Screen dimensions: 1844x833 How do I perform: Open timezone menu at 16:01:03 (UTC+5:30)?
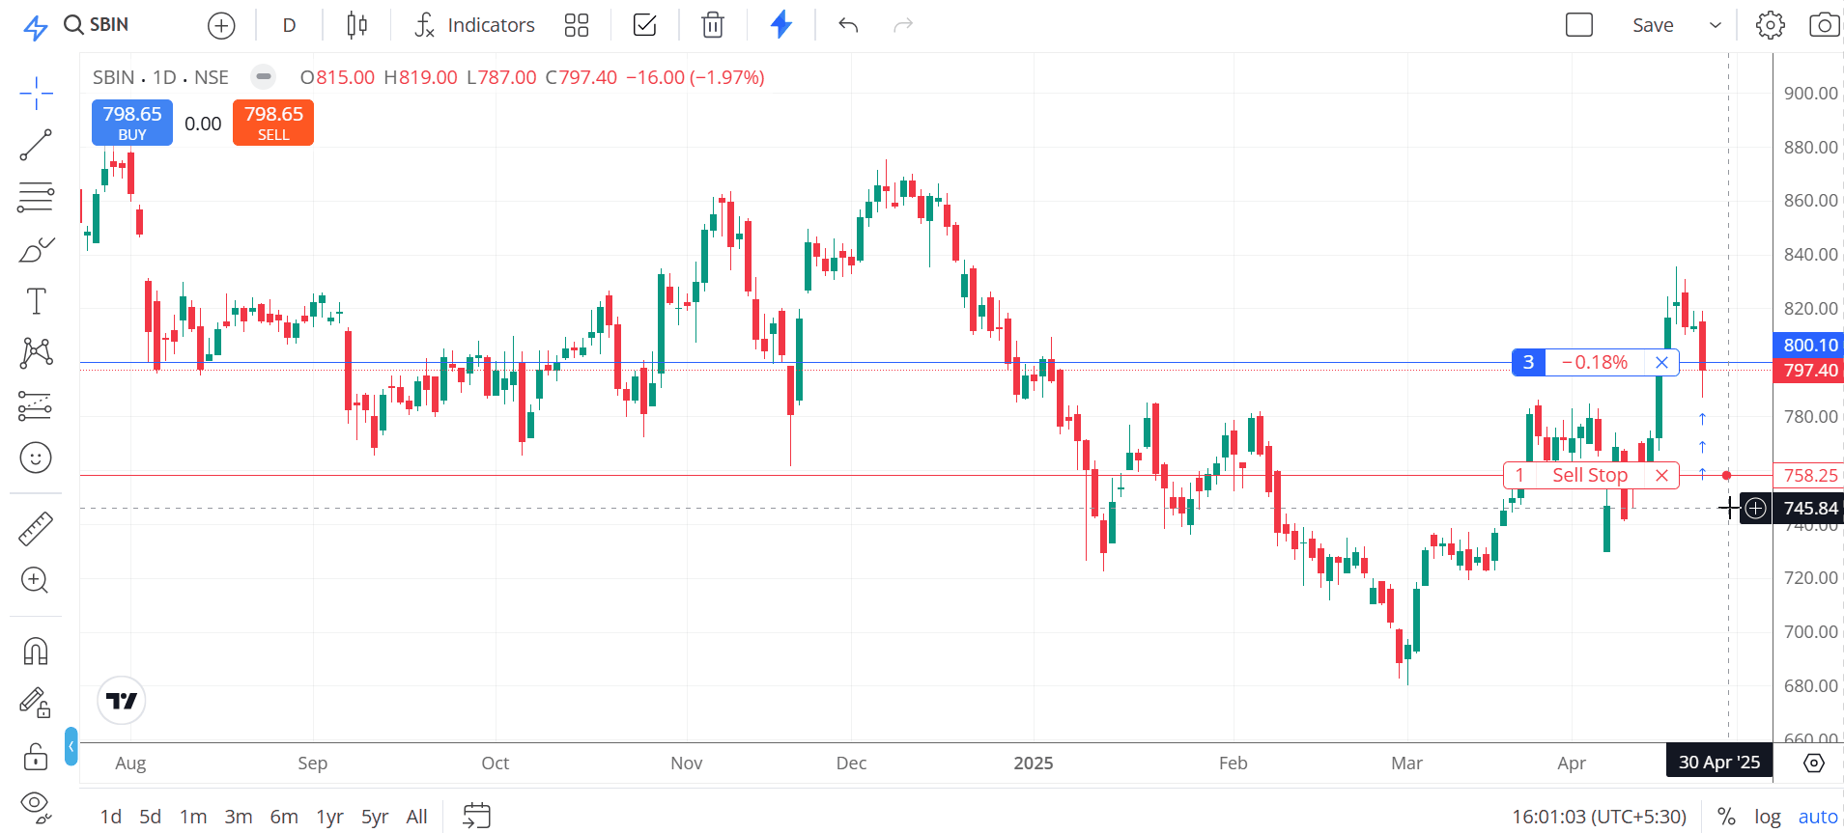pyautogui.click(x=1599, y=817)
